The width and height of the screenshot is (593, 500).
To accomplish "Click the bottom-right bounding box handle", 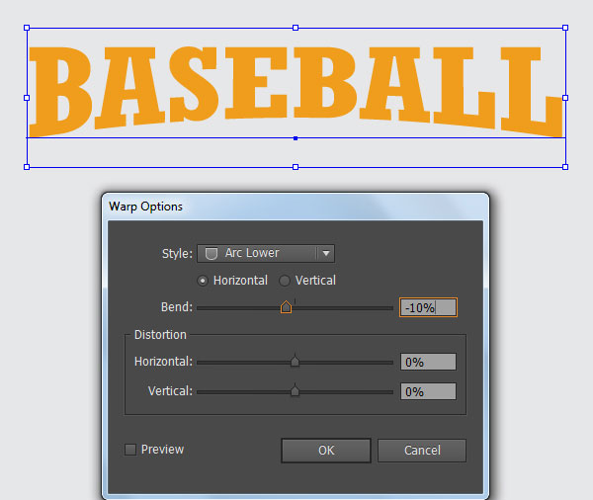I will coord(565,167).
